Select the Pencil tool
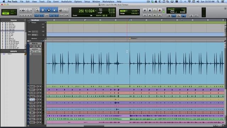Screen dimensions: 227x128 tap(66, 10)
